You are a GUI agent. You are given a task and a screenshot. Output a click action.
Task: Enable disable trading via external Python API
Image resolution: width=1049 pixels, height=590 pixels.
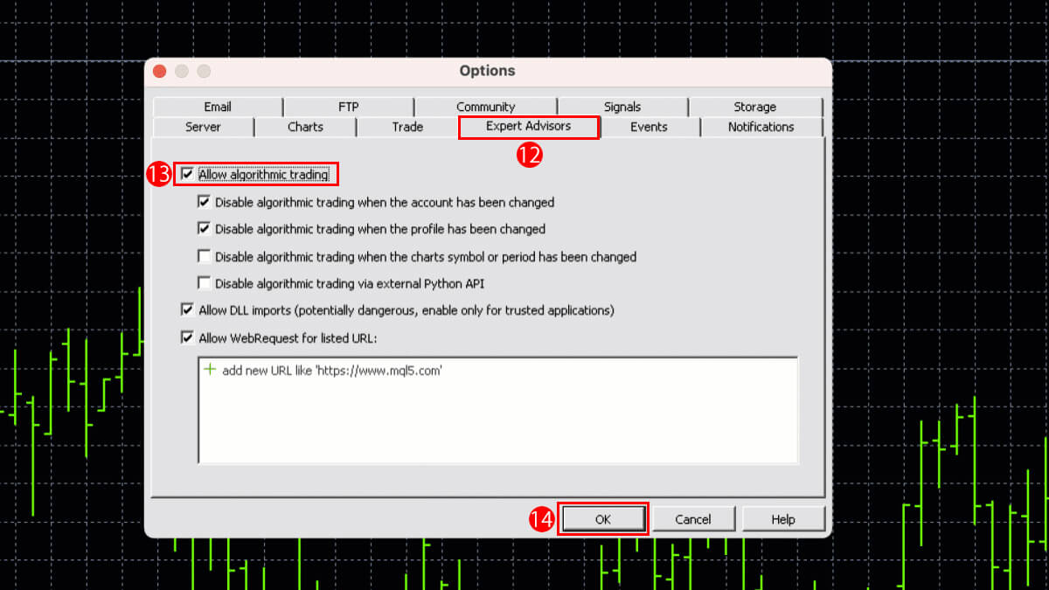pos(205,283)
